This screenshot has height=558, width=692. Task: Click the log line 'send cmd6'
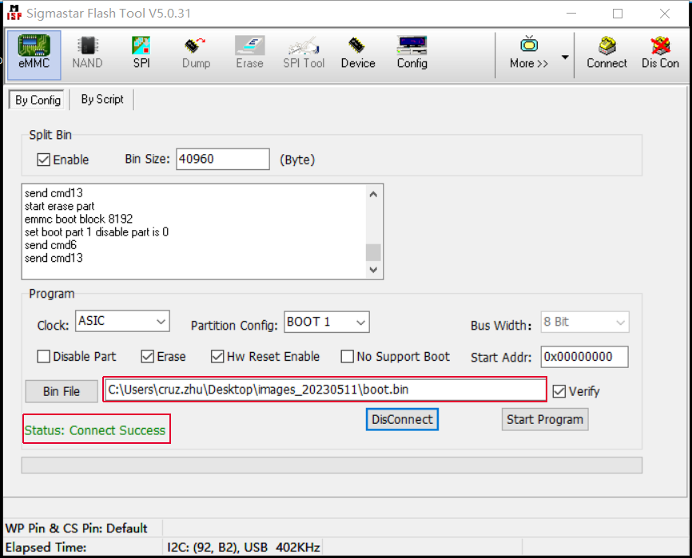coord(51,245)
